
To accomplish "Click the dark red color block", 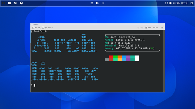I will (111, 60).
